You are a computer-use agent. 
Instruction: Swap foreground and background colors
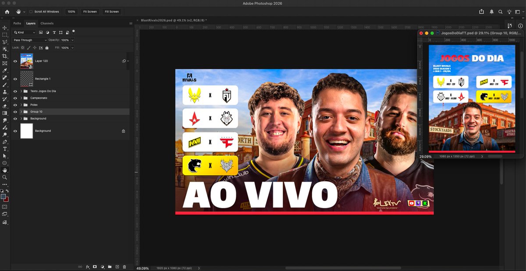pos(7,191)
